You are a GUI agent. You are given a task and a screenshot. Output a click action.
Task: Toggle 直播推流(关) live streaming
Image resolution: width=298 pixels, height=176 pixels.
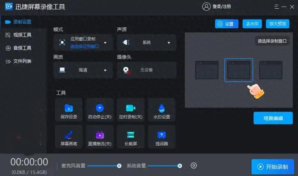click(x=100, y=137)
